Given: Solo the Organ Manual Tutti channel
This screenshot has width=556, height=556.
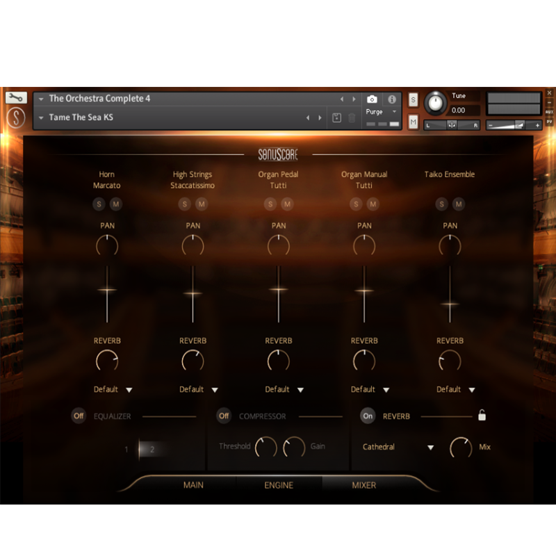Looking at the screenshot, I should click(x=356, y=204).
